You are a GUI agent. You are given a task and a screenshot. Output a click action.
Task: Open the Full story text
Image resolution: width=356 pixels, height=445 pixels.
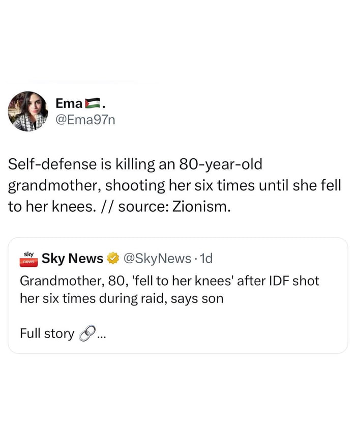[47, 334]
